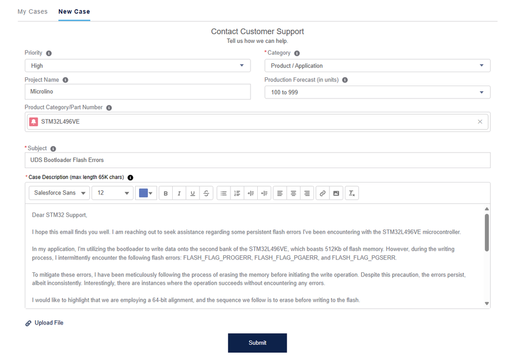Screen dimensions: 515x361
Task: Submit the support case
Action: point(257,342)
